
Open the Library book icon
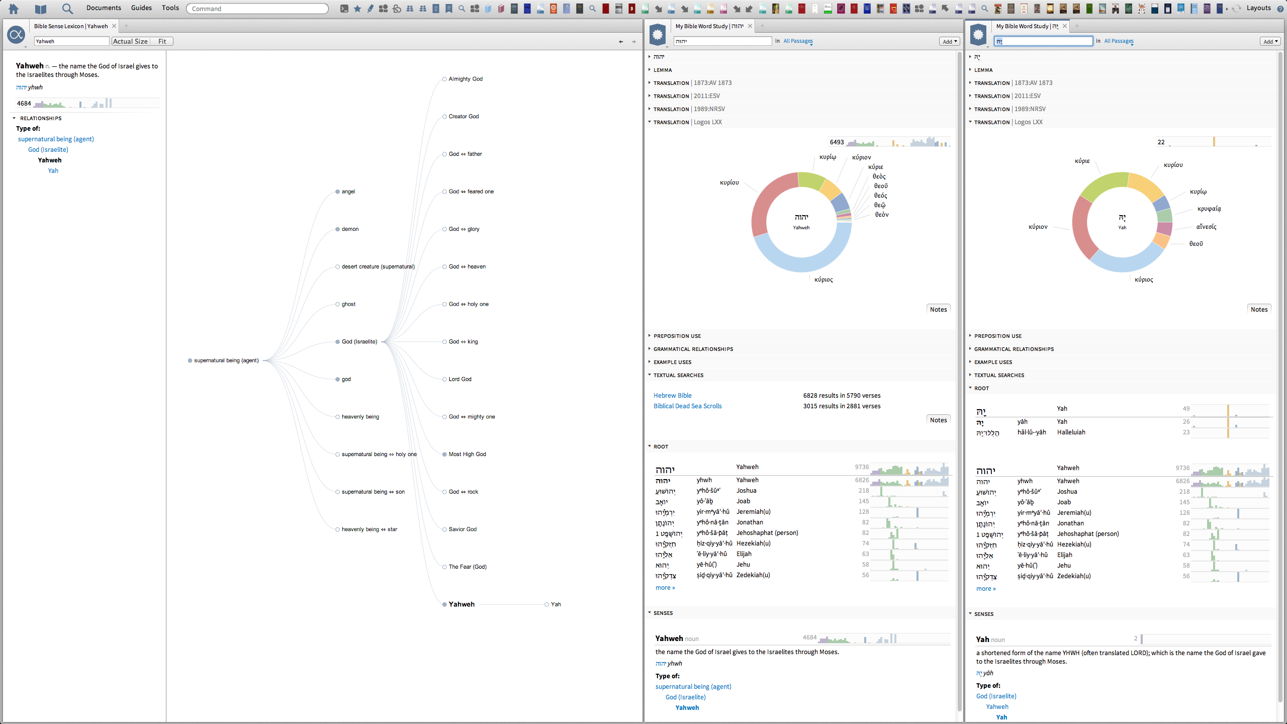(x=40, y=9)
